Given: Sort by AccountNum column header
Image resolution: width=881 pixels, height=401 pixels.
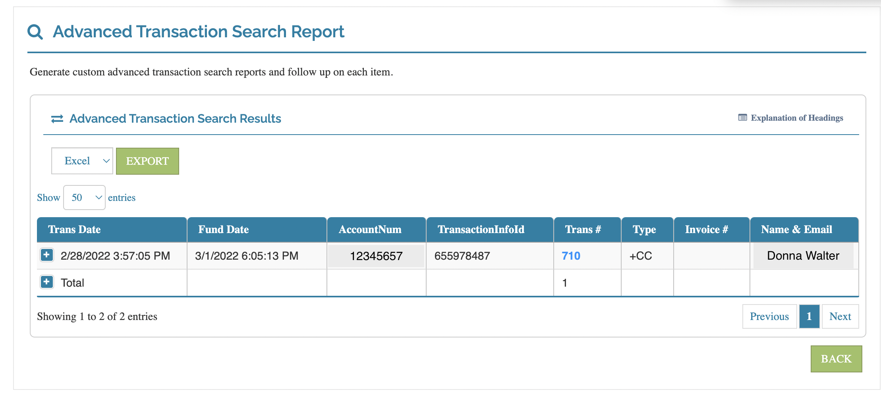Looking at the screenshot, I should (370, 229).
